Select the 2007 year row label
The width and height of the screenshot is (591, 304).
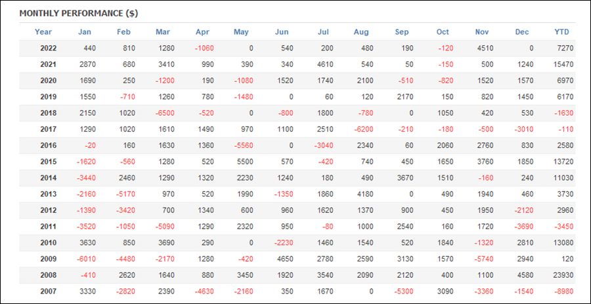(48, 292)
